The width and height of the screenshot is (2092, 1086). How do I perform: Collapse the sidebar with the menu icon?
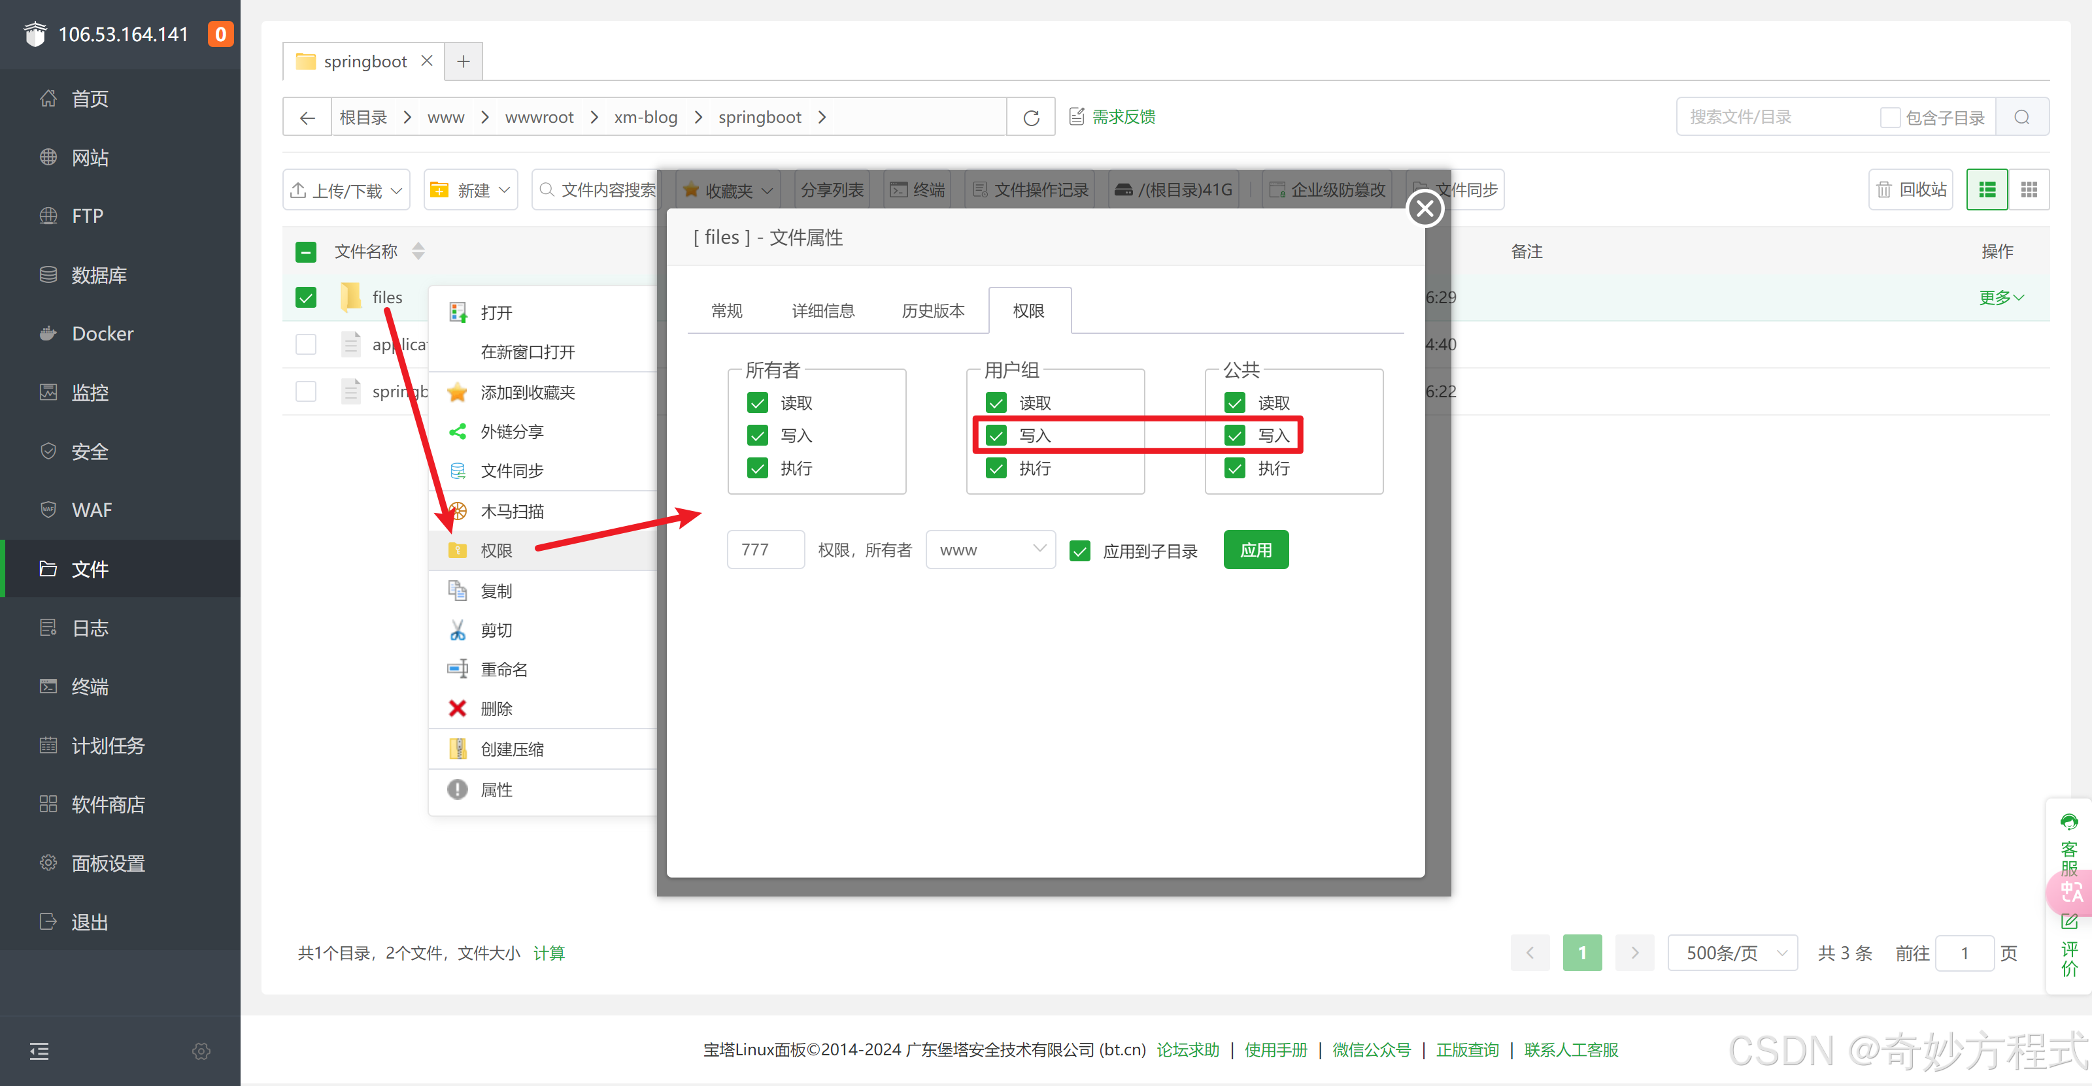coord(39,1051)
